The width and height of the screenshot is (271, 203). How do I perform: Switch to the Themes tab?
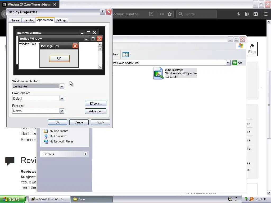click(15, 20)
